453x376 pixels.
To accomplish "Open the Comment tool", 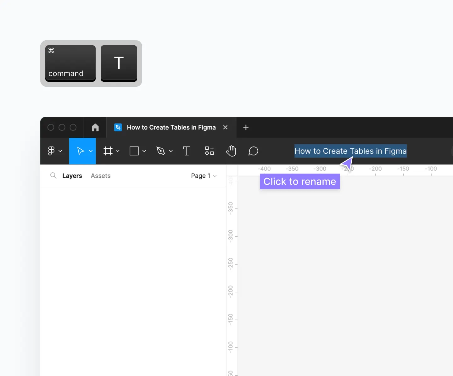I will (x=253, y=151).
